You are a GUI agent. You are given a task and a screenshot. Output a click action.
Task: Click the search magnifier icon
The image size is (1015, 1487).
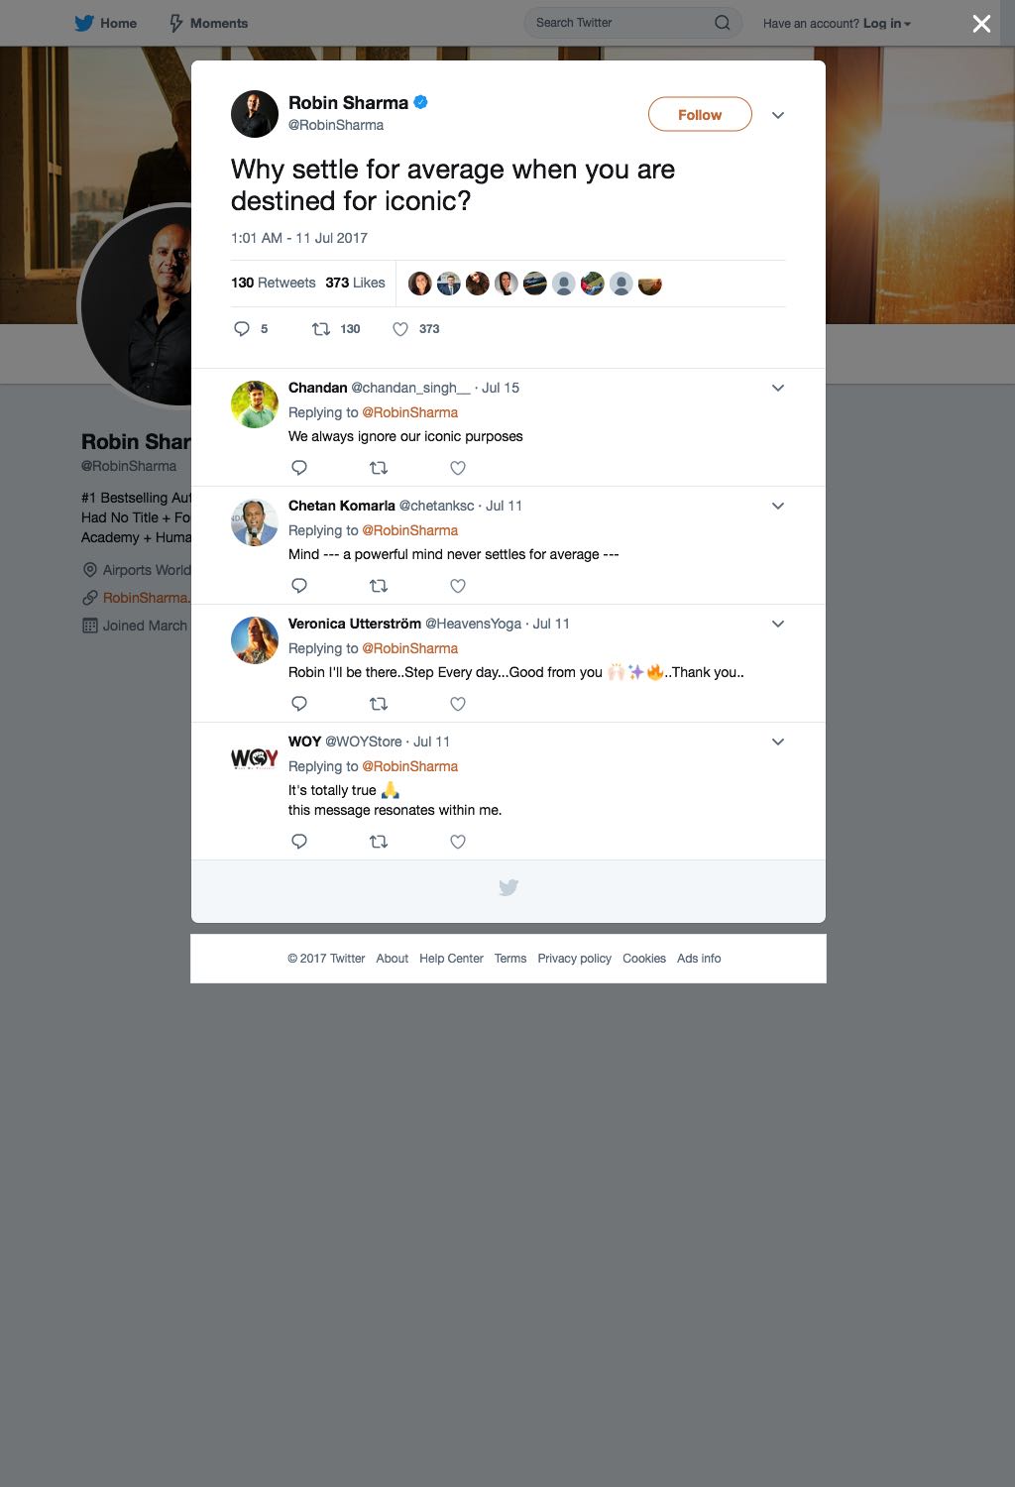(723, 23)
